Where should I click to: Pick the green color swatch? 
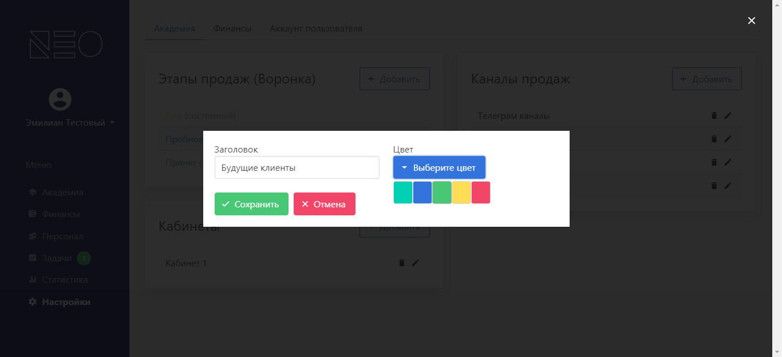pos(442,192)
